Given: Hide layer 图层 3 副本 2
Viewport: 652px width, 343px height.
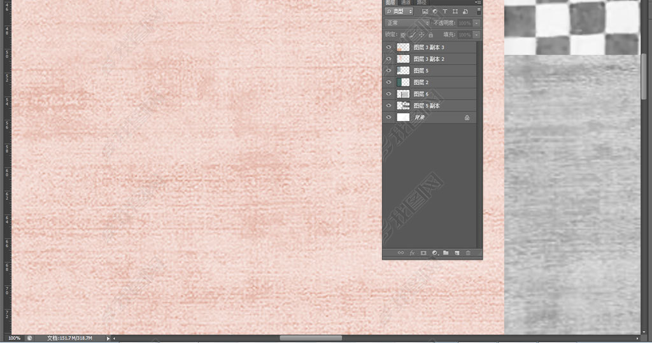Looking at the screenshot, I should point(389,59).
